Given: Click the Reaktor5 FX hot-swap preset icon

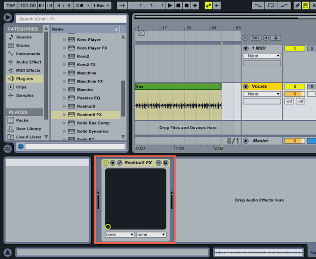Looking at the screenshot, I should (x=159, y=163).
